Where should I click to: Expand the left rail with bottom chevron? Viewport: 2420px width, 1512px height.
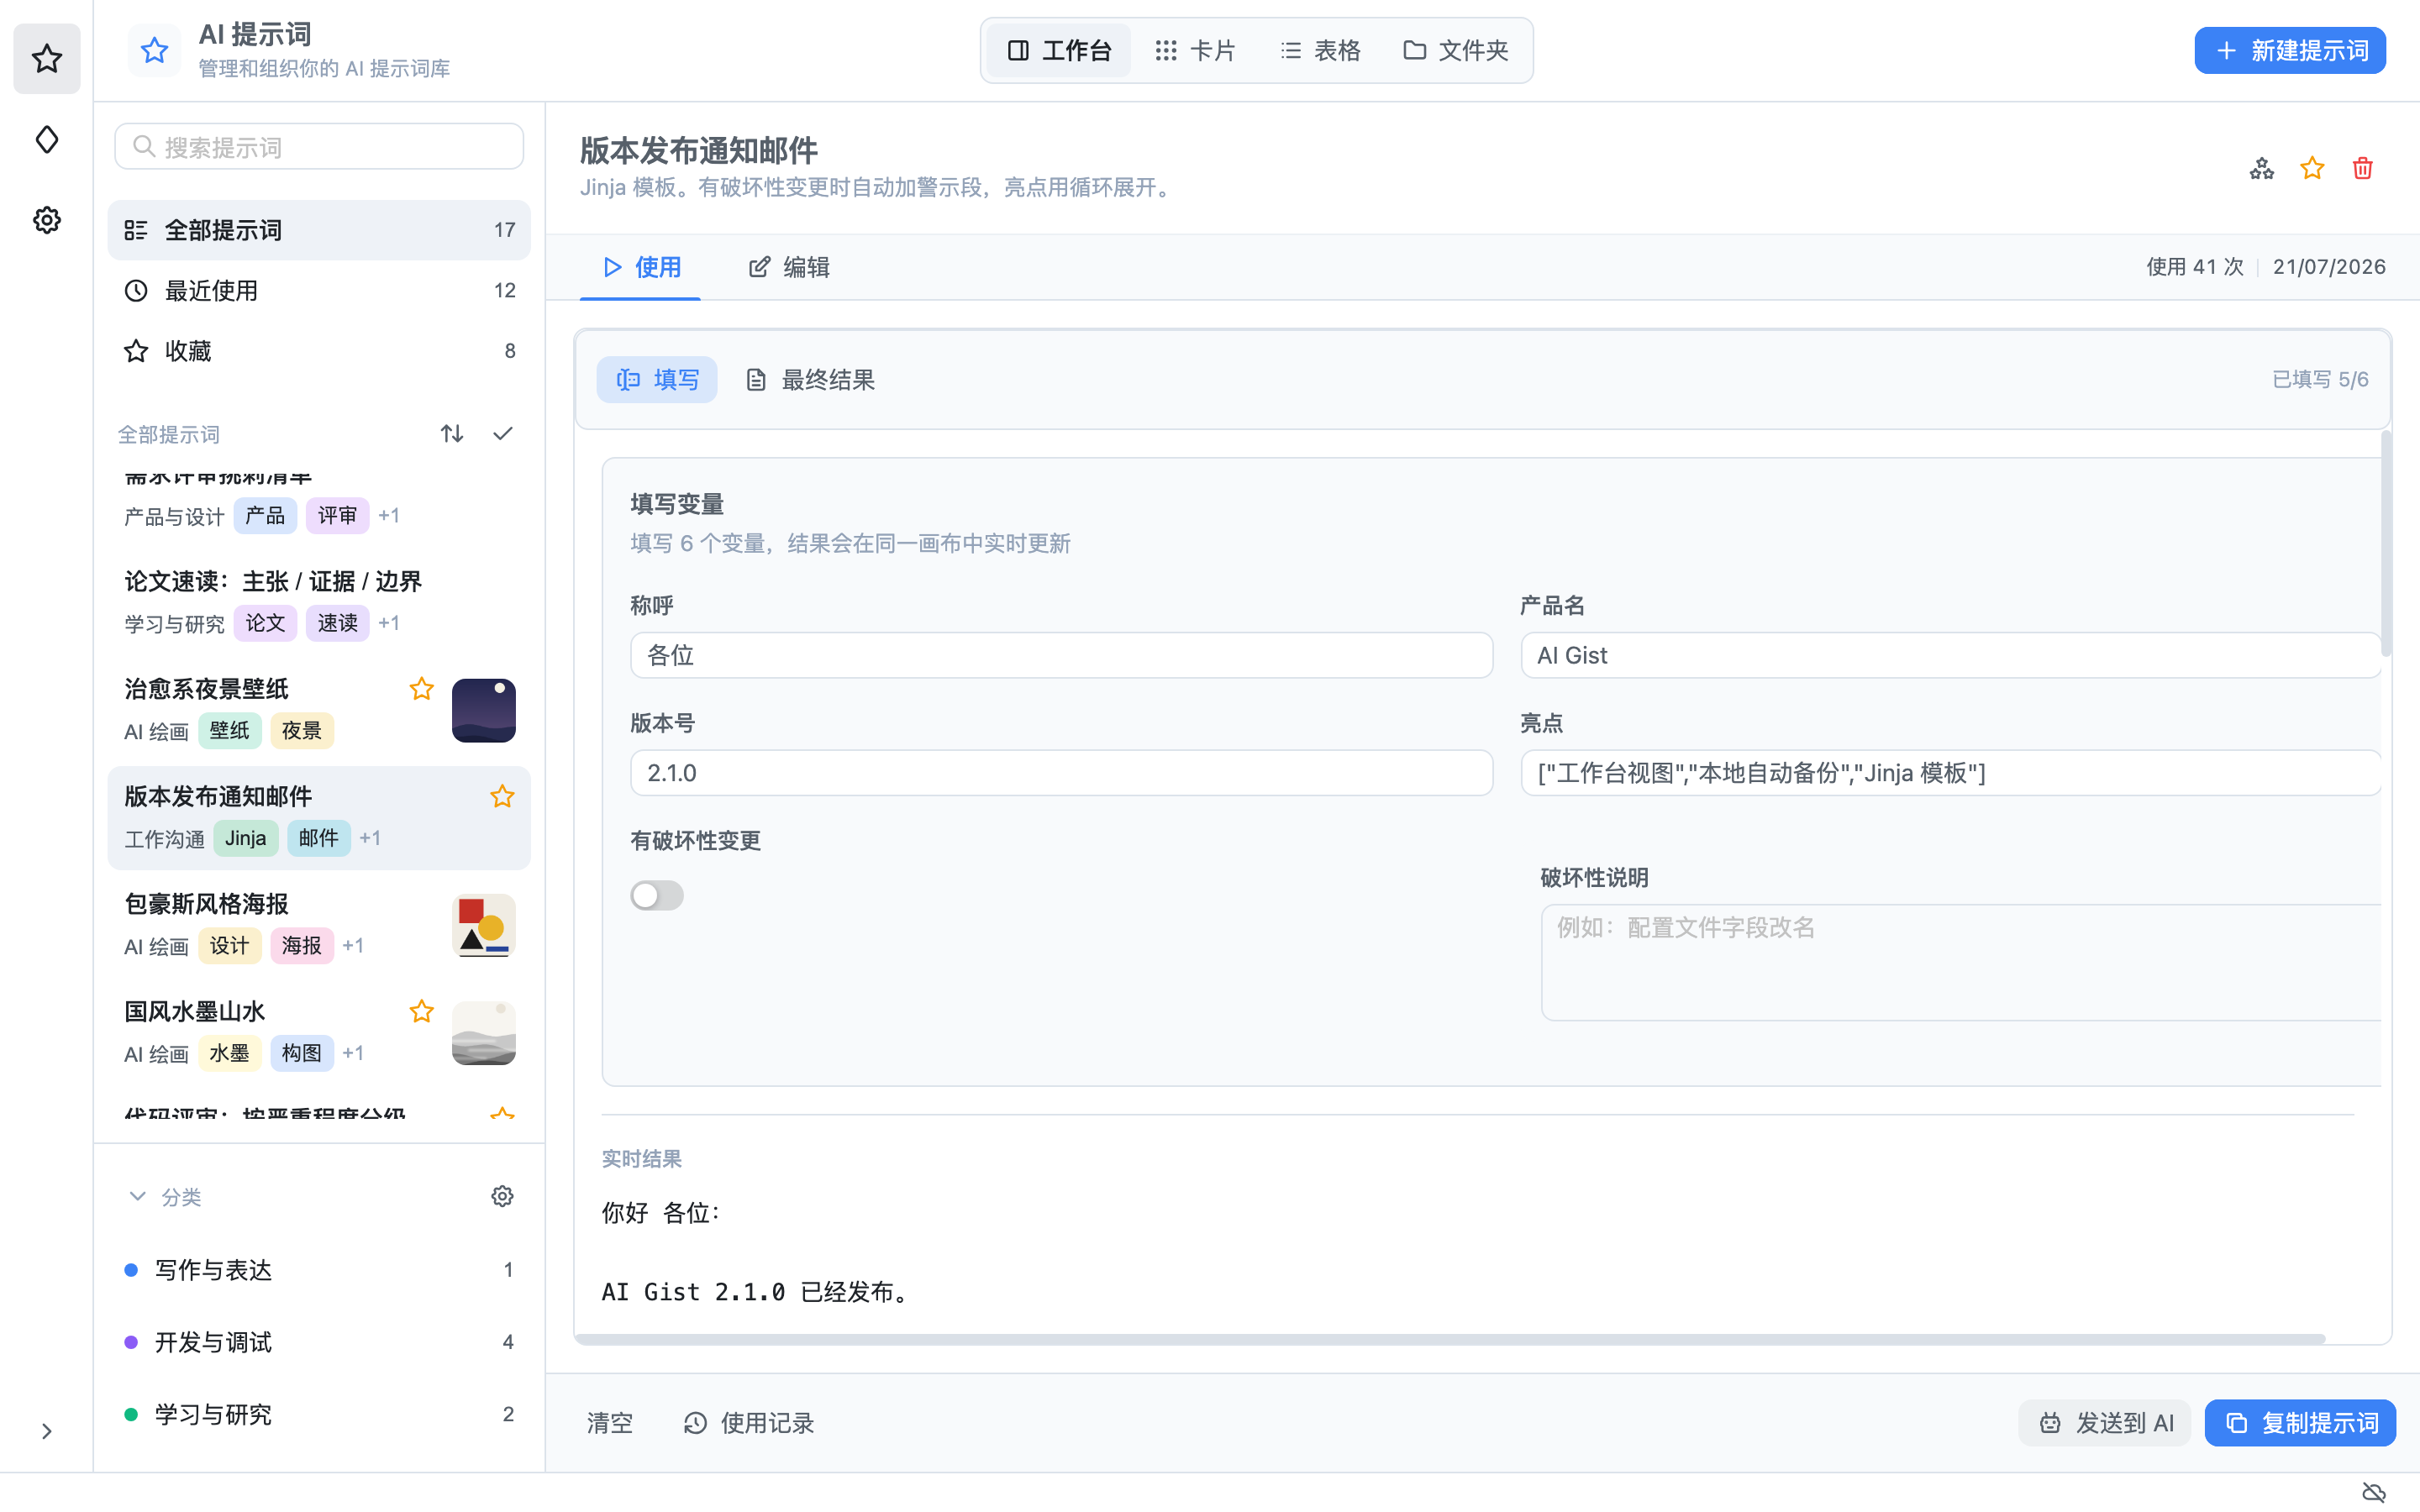(x=47, y=1431)
